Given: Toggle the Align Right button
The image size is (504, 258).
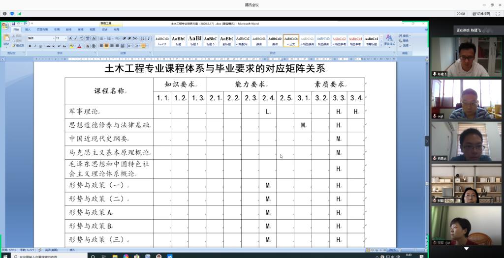Looking at the screenshot, I should coord(112,46).
